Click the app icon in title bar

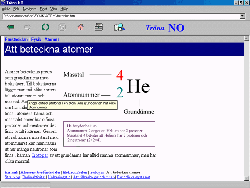[x=3, y=3]
